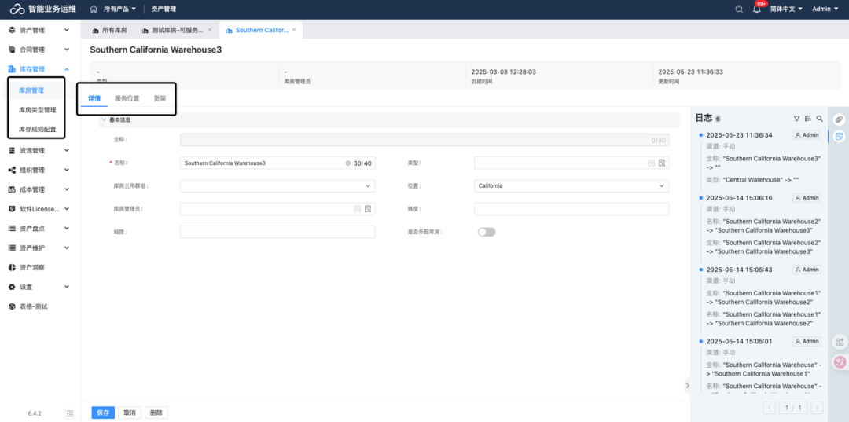Click the 成本管理 sidebar icon
The image size is (849, 422).
coord(12,189)
